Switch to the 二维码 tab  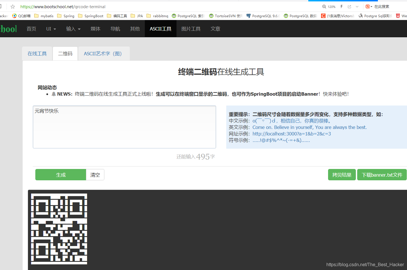pyautogui.click(x=65, y=54)
